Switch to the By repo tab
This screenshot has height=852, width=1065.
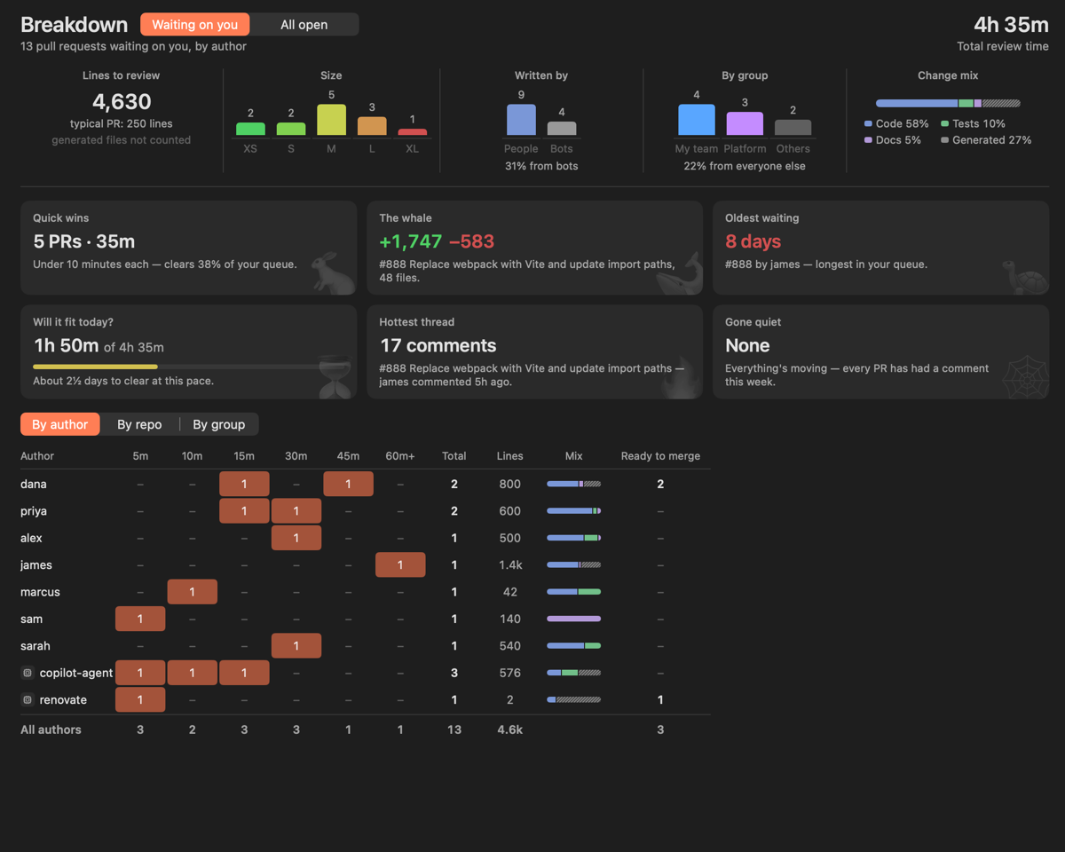(139, 424)
